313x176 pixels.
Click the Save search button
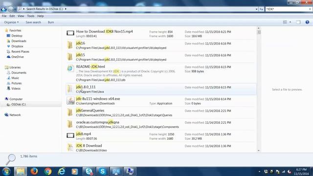(x=33, y=22)
